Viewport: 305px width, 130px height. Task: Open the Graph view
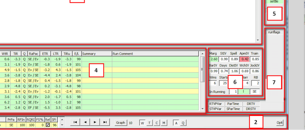(x=120, y=123)
